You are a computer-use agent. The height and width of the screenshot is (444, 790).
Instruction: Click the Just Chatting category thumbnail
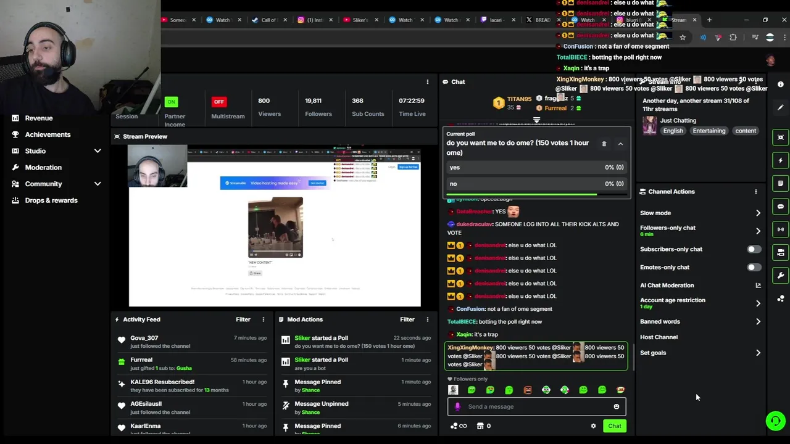(649, 125)
